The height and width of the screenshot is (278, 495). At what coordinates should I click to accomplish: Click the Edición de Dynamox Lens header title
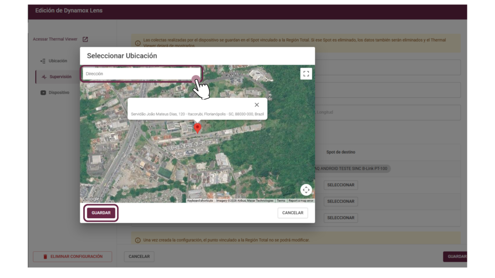(x=69, y=11)
